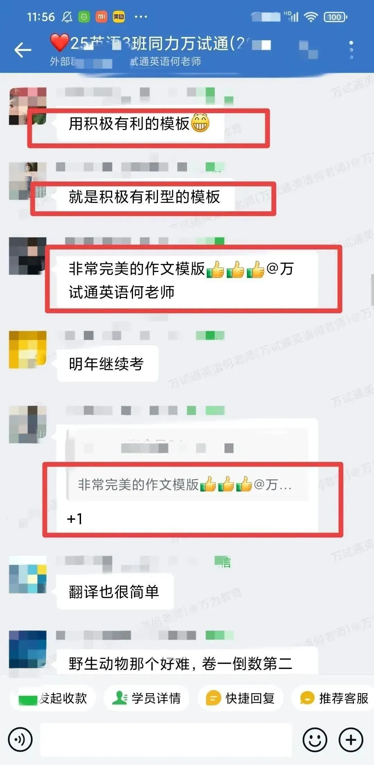Click the 推荐客服 shortcut

333,698
